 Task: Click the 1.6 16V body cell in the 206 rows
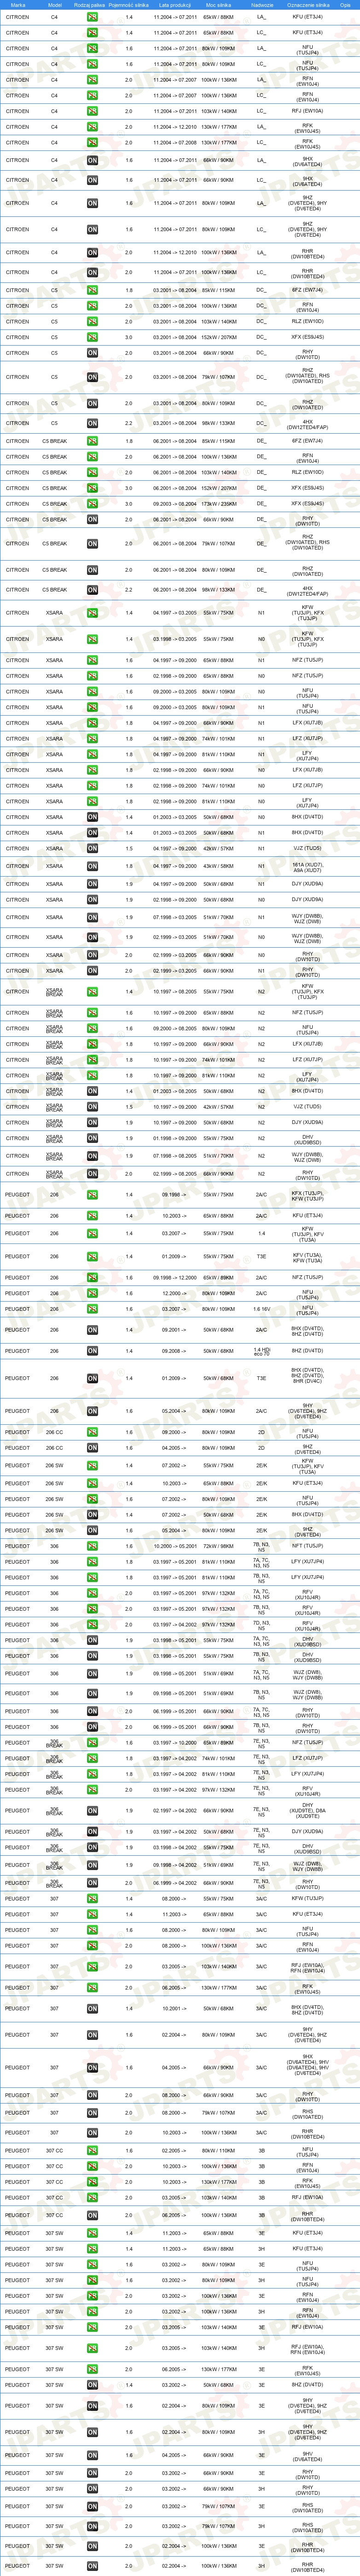[261, 1309]
